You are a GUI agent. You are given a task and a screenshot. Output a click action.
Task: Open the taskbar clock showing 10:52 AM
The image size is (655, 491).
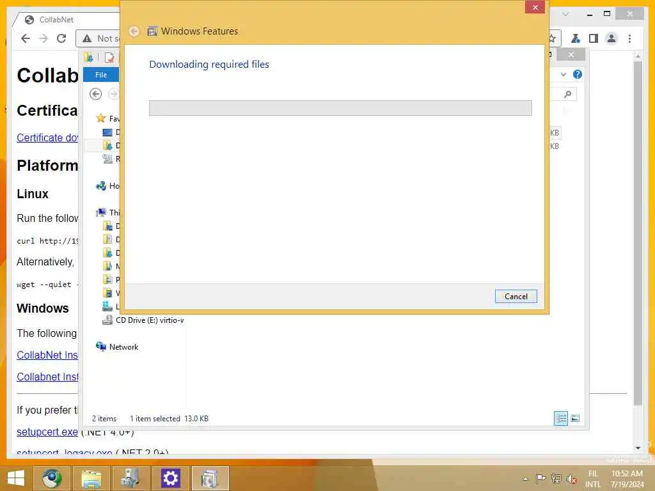(x=627, y=479)
